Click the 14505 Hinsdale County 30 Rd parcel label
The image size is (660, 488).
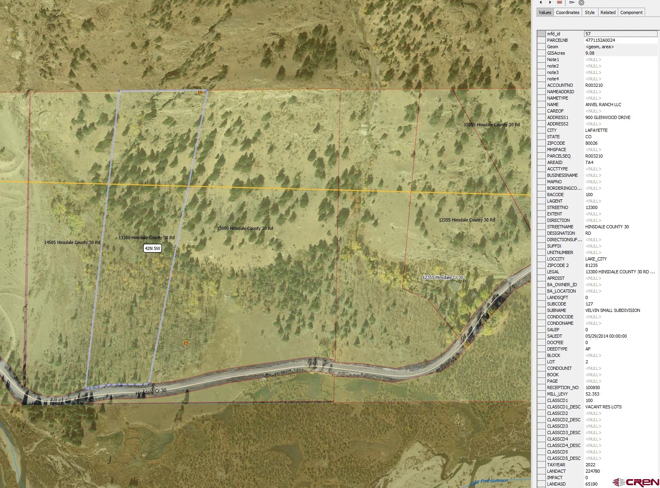coord(72,242)
